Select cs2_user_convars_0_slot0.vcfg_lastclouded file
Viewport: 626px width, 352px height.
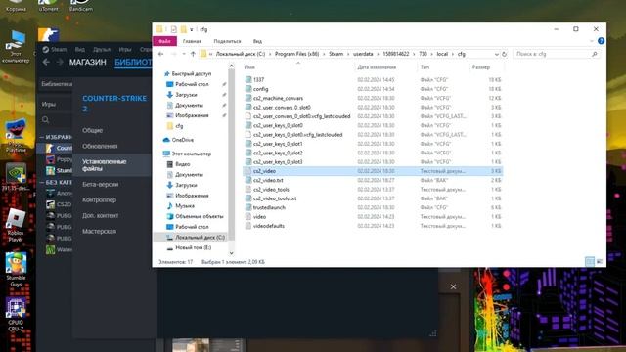301,116
